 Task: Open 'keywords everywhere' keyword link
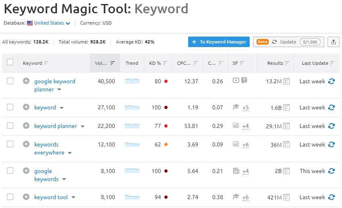coord(49,148)
